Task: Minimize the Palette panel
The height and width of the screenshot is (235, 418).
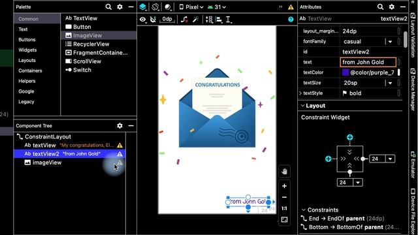Action: 131,7
